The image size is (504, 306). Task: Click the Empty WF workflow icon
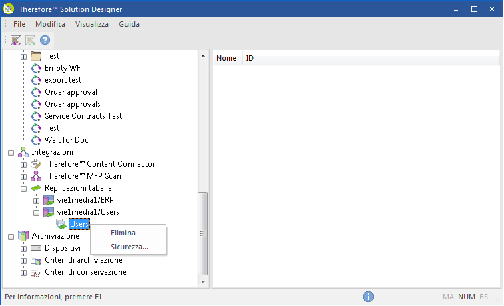pos(36,68)
